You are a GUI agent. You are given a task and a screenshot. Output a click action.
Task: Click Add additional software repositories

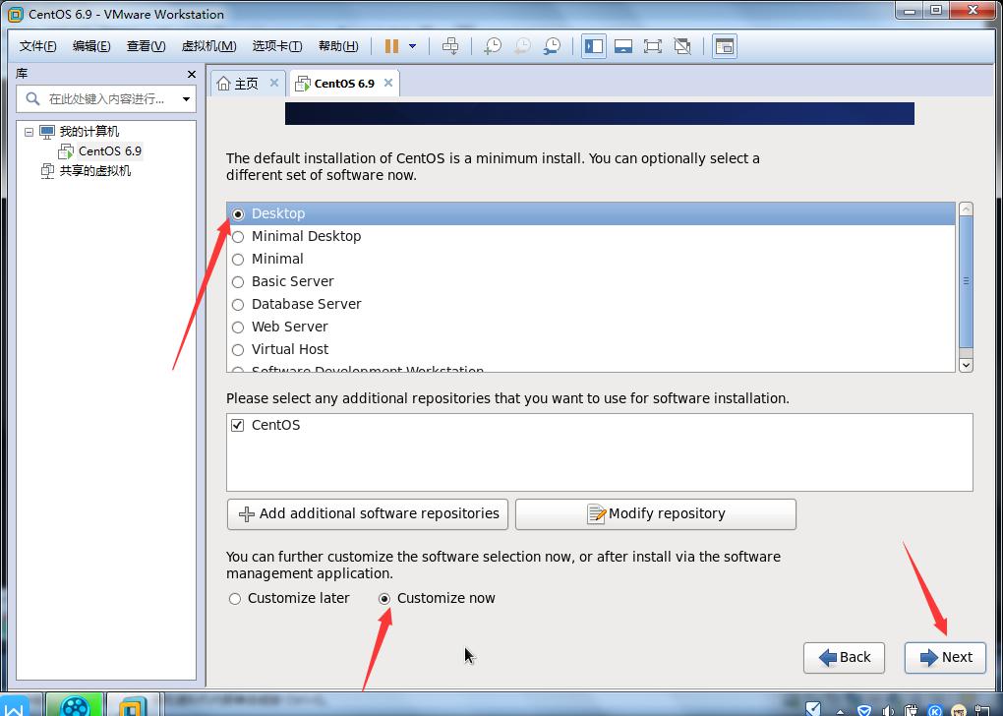click(x=368, y=514)
